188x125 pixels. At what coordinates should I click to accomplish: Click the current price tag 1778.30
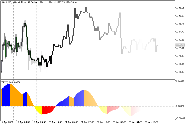[x=180, y=45]
